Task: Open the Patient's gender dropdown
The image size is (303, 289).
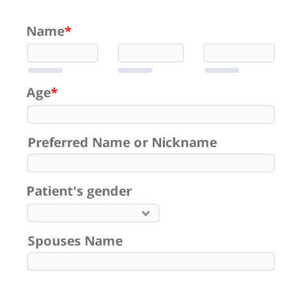Action: 93,213
